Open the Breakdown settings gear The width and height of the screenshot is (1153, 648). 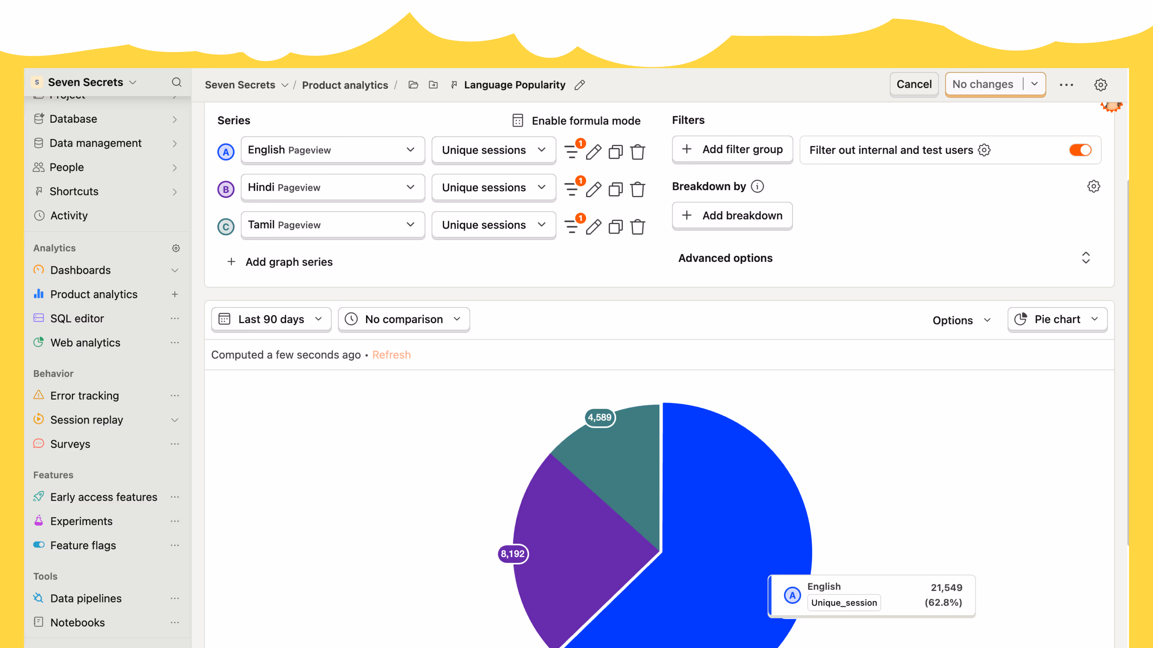tap(1094, 187)
